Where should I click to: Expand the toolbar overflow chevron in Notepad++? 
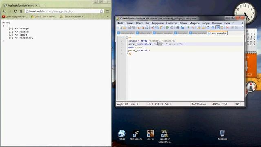tap(243, 27)
